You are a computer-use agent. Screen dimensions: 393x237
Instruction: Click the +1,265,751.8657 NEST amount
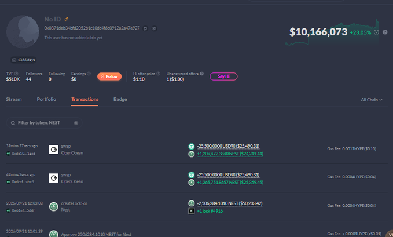point(230,183)
